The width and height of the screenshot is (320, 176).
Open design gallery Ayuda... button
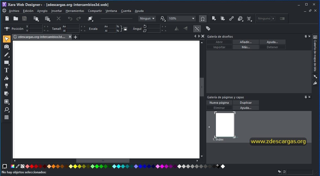pos(272,42)
